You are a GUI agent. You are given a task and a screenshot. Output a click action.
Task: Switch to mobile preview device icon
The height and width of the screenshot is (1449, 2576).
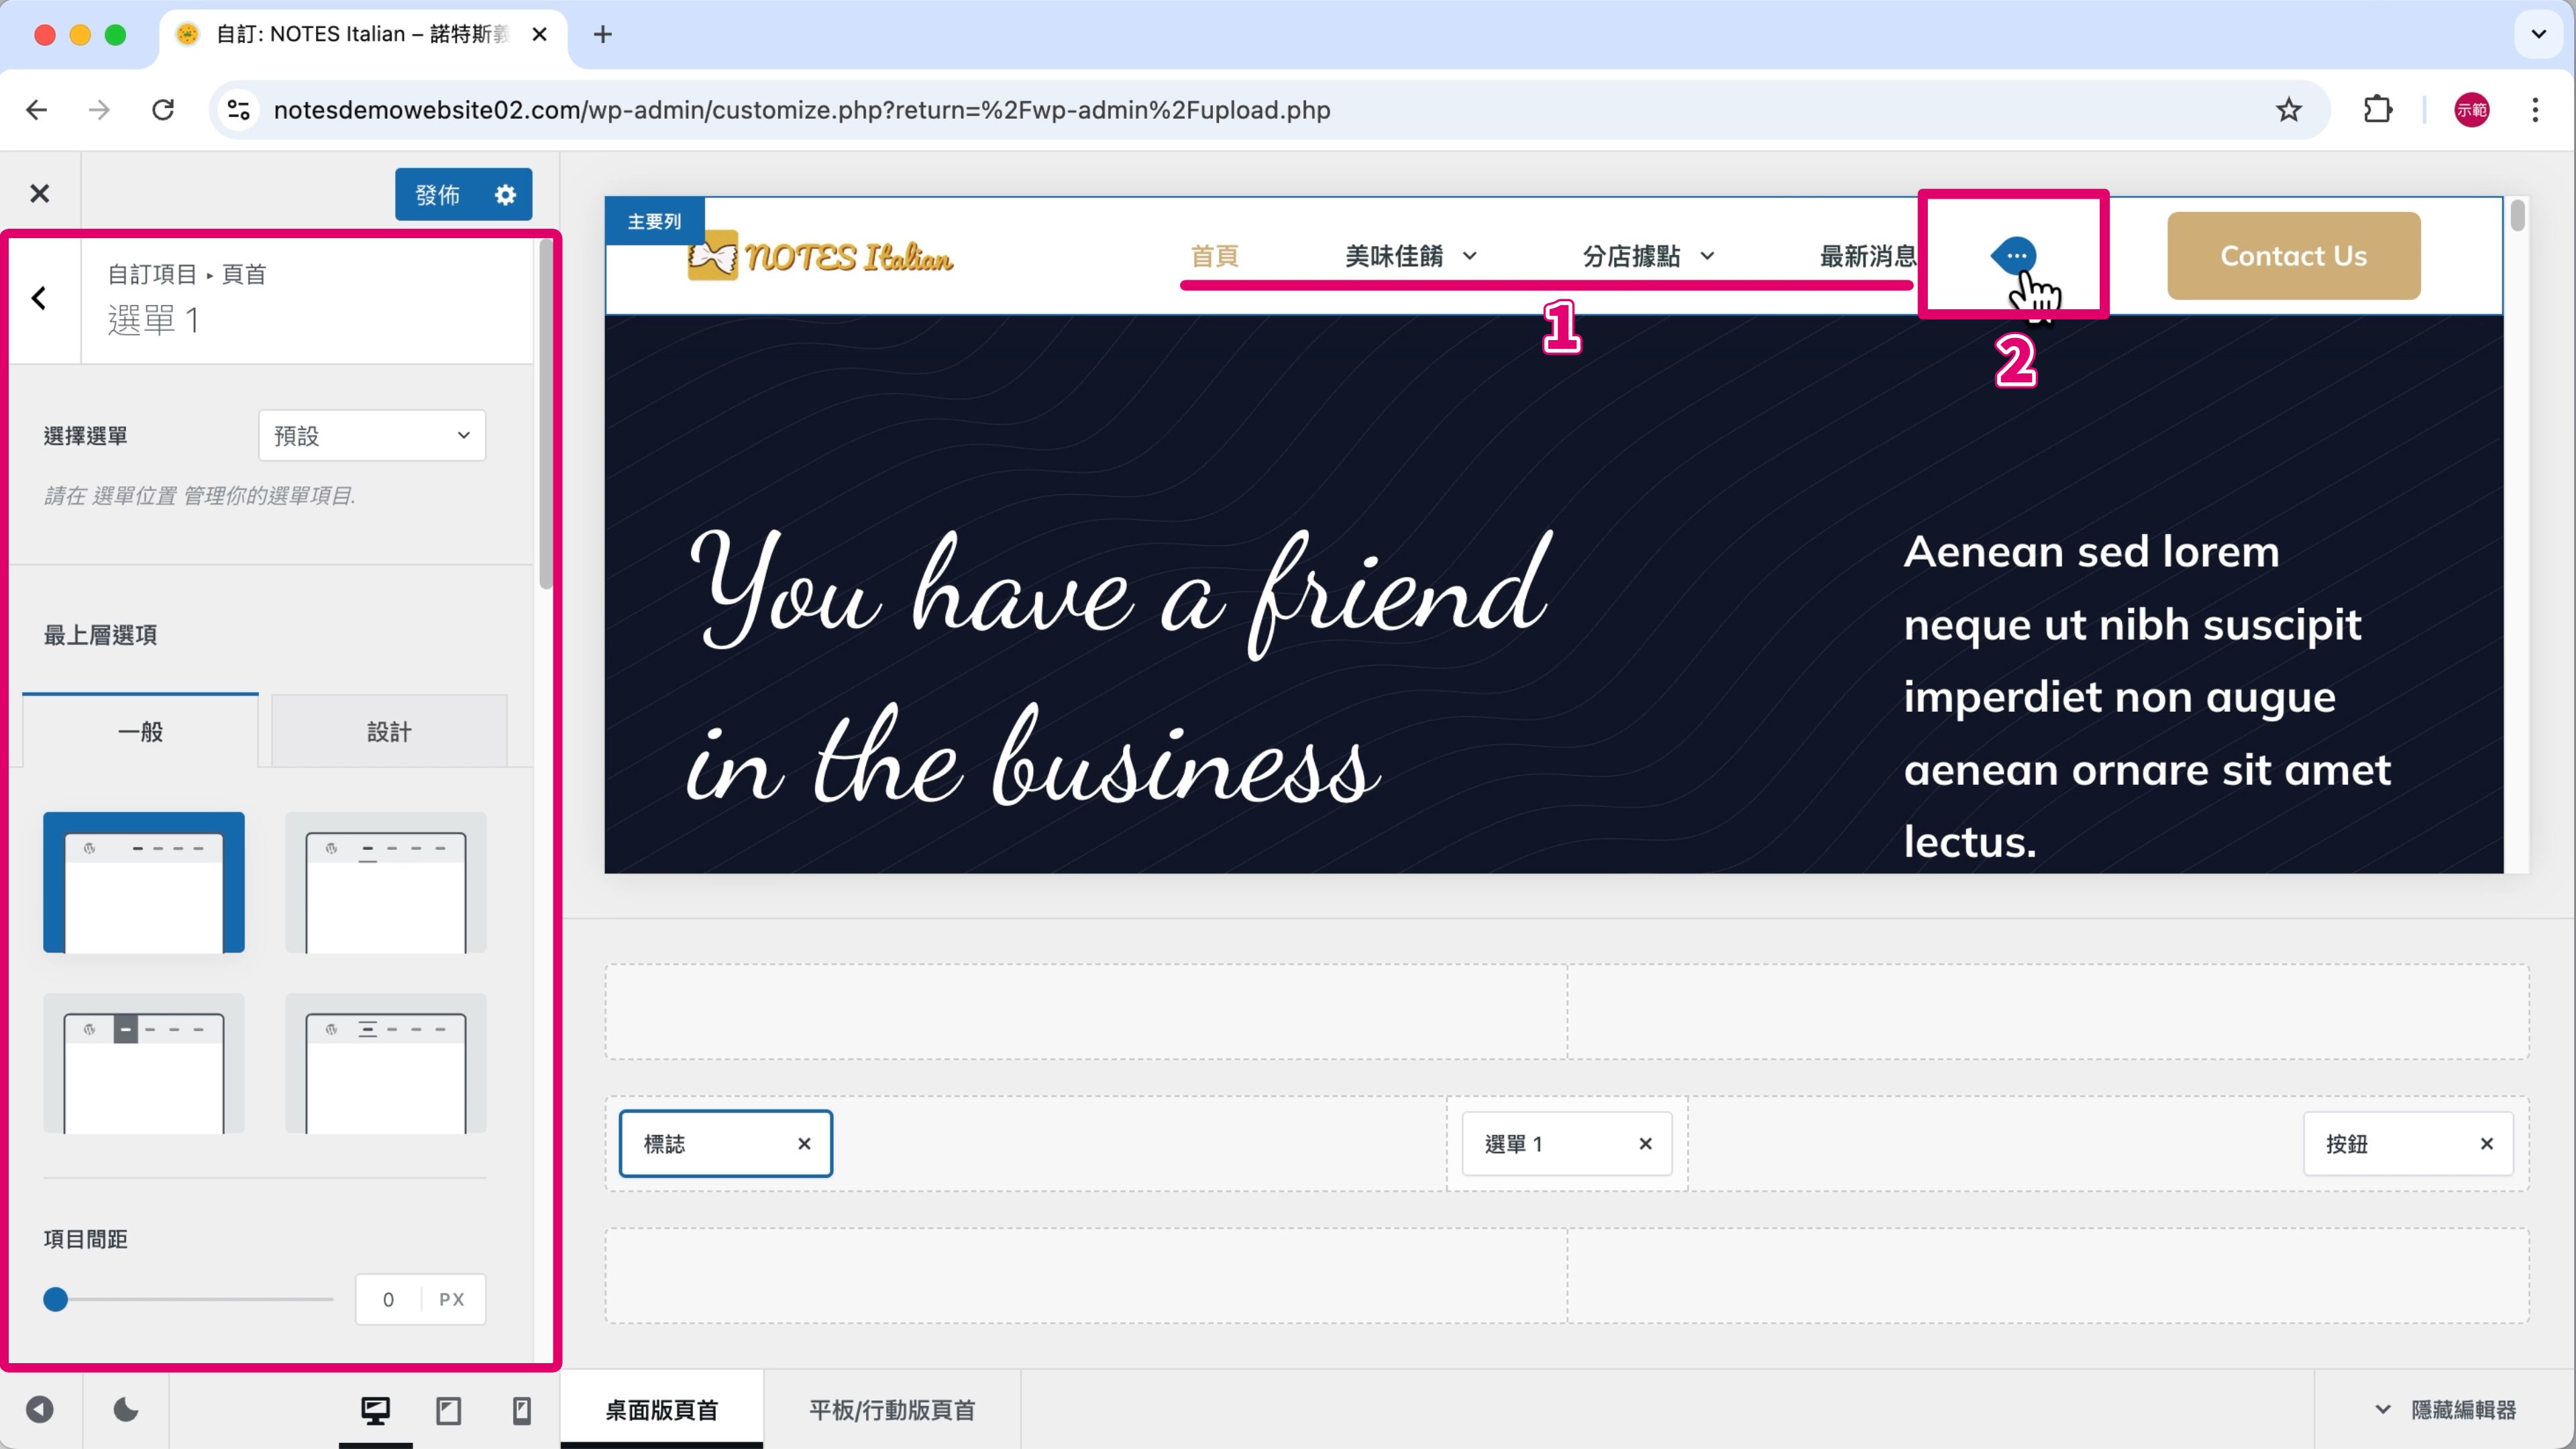(x=521, y=1410)
